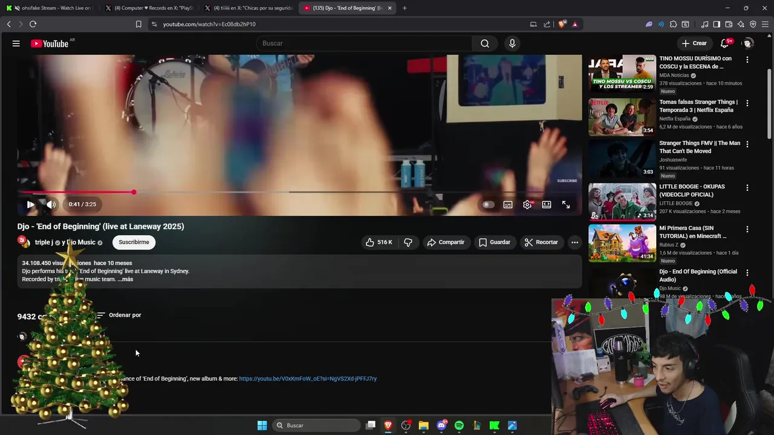The width and height of the screenshot is (774, 435).
Task: Bookmark this page in the address bar
Action: [138, 24]
